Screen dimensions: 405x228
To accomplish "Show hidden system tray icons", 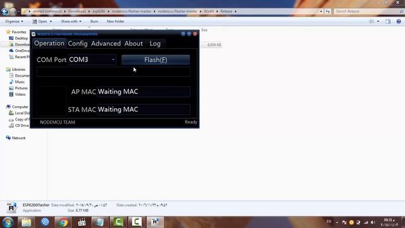I will pyautogui.click(x=337, y=222).
